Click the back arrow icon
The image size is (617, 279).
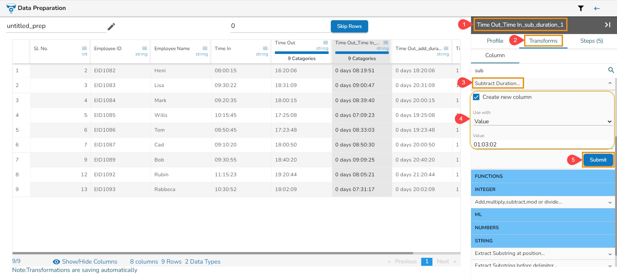(x=597, y=8)
